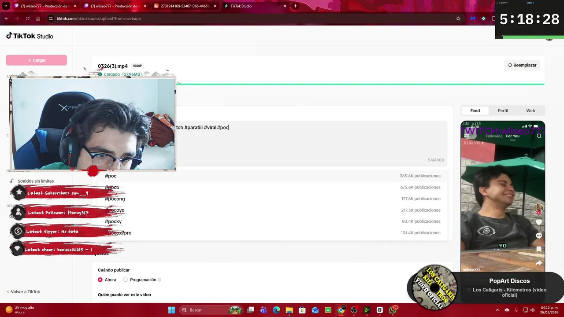Click the green upload progress bar

point(360,84)
